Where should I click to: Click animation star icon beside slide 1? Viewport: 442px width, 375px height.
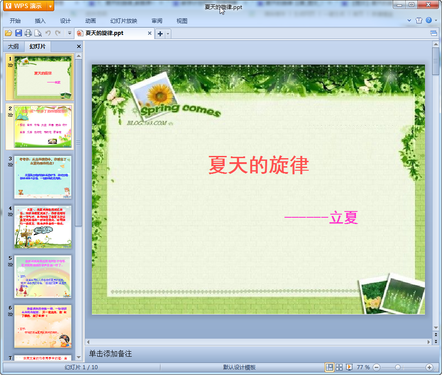coord(10,65)
